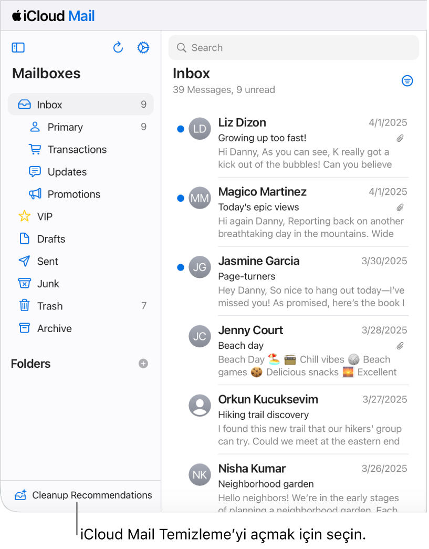Screen dimensions: 429x549
Task: Click the Updates speech bubble icon
Action: point(35,172)
